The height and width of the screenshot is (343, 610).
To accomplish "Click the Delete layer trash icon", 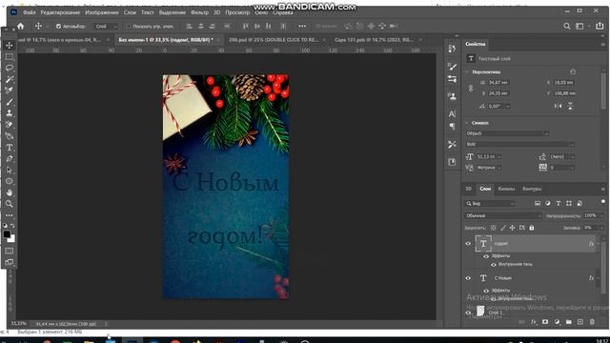I will coord(592,322).
